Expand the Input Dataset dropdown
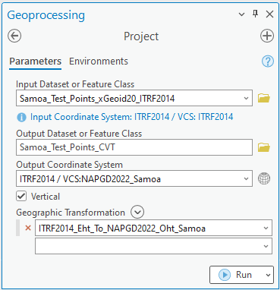The width and height of the screenshot is (280, 290). 246,98
